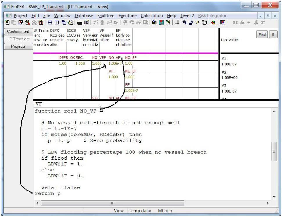Cascade windows using the toolbar icon
The image size is (282, 217).
point(64,22)
